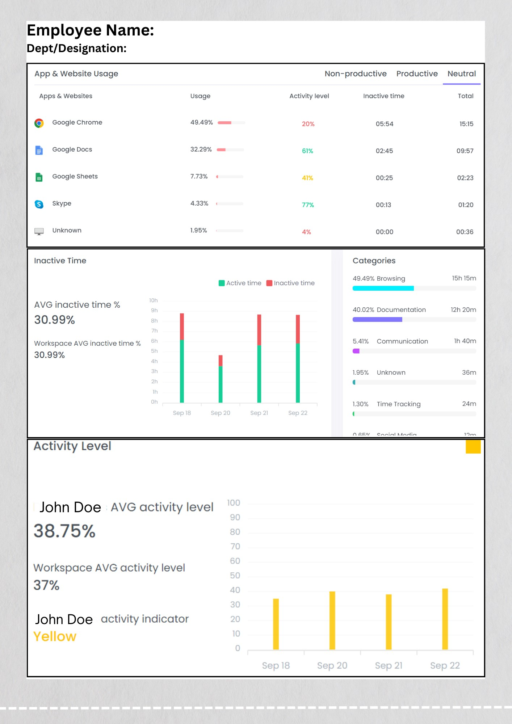The height and width of the screenshot is (724, 512).
Task: Click the Employee Name heading
Action: click(x=91, y=30)
